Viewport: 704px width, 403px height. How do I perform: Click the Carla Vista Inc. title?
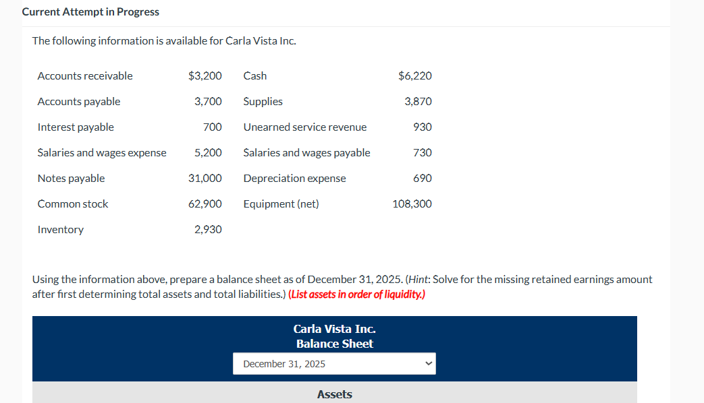(334, 329)
